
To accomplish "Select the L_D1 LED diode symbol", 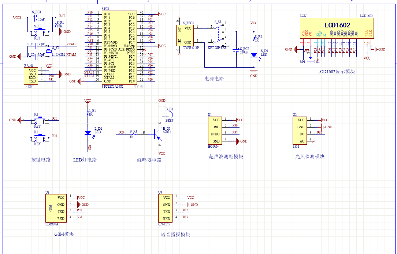I will coord(88,133).
